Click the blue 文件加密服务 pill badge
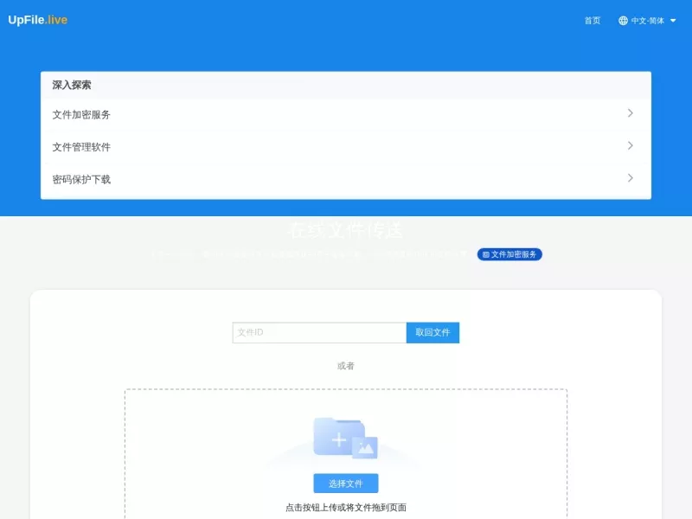Screen dimensions: 692x519 pos(509,254)
